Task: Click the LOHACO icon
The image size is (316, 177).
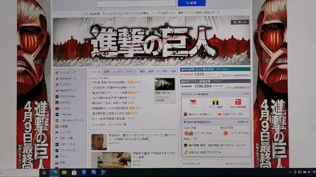Action: click(57, 102)
